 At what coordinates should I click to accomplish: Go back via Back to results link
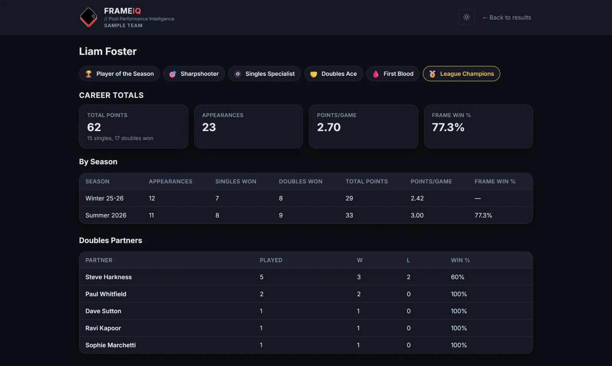click(506, 18)
